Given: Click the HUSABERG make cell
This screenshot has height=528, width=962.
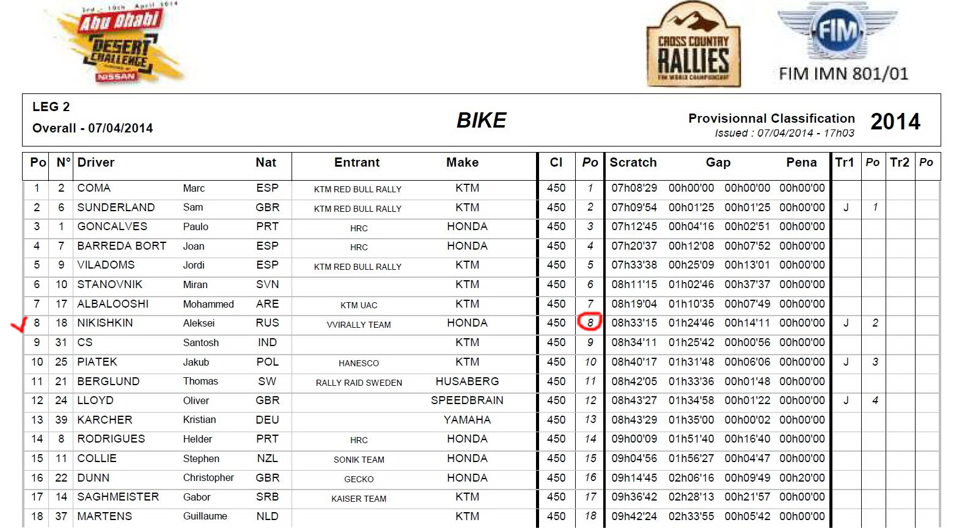Looking at the screenshot, I should tap(467, 382).
